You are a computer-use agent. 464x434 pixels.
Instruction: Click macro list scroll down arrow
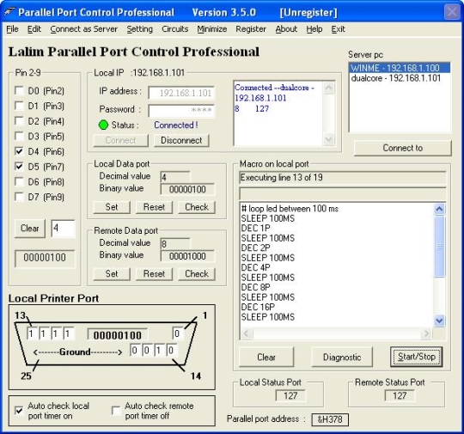tap(439, 321)
